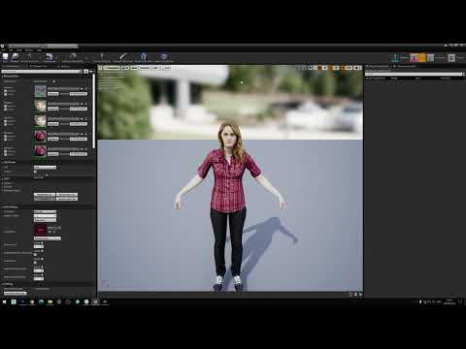Open the notification center in the system tray
Screen dimensions: 466x349
pyautogui.click(x=460, y=301)
